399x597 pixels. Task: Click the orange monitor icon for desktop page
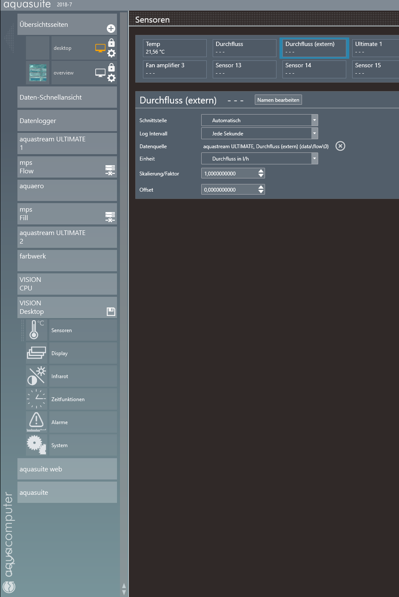100,48
